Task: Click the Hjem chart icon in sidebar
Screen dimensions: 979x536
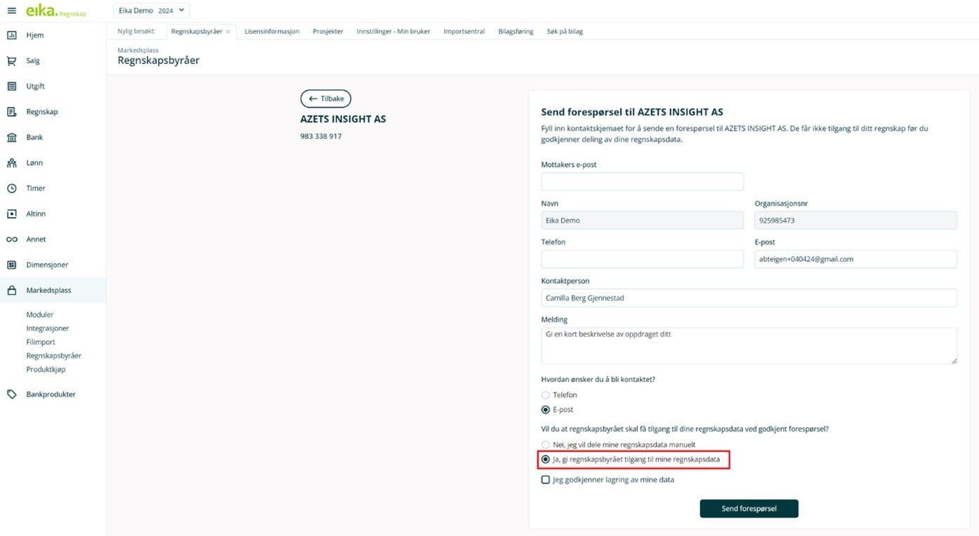Action: coord(12,35)
